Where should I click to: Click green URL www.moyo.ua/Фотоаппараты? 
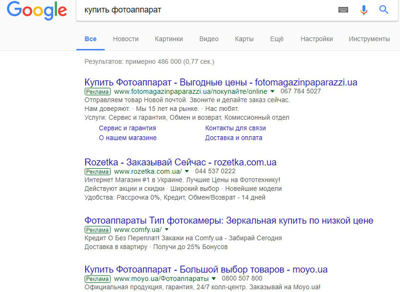pos(161,279)
